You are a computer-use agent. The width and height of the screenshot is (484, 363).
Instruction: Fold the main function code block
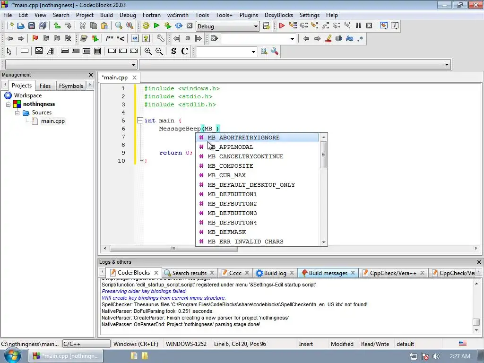point(140,121)
